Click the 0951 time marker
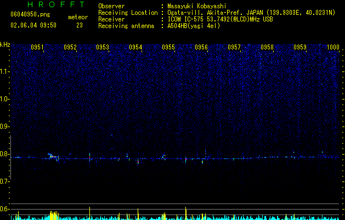Screen dimensions: 345x220 click(x=37, y=47)
